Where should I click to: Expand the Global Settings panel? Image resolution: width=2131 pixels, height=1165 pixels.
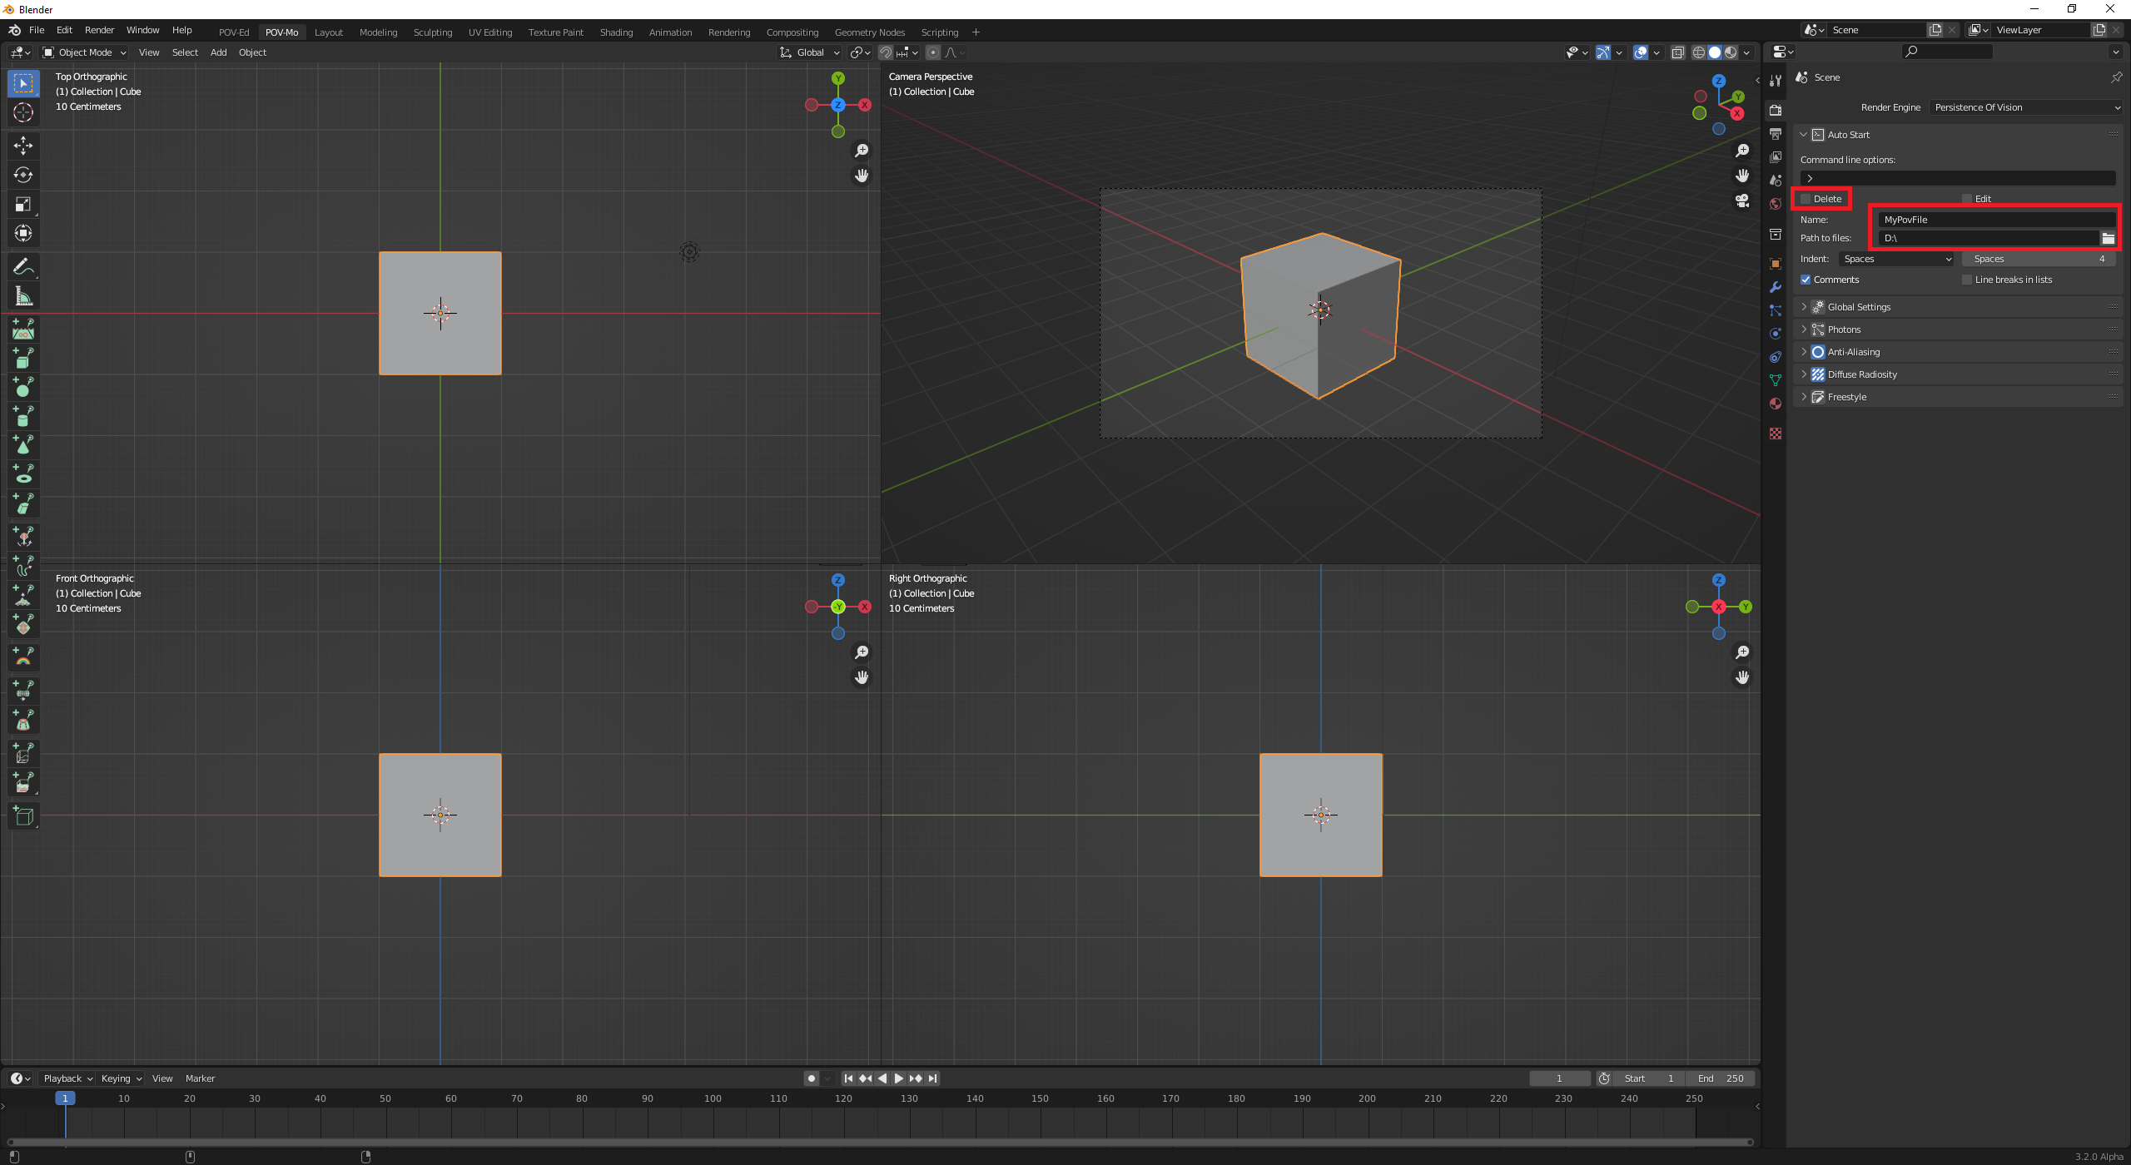pos(1859,307)
